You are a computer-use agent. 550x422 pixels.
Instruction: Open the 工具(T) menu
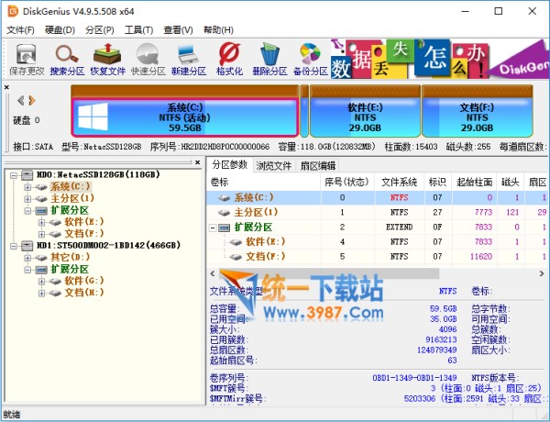[x=138, y=29]
